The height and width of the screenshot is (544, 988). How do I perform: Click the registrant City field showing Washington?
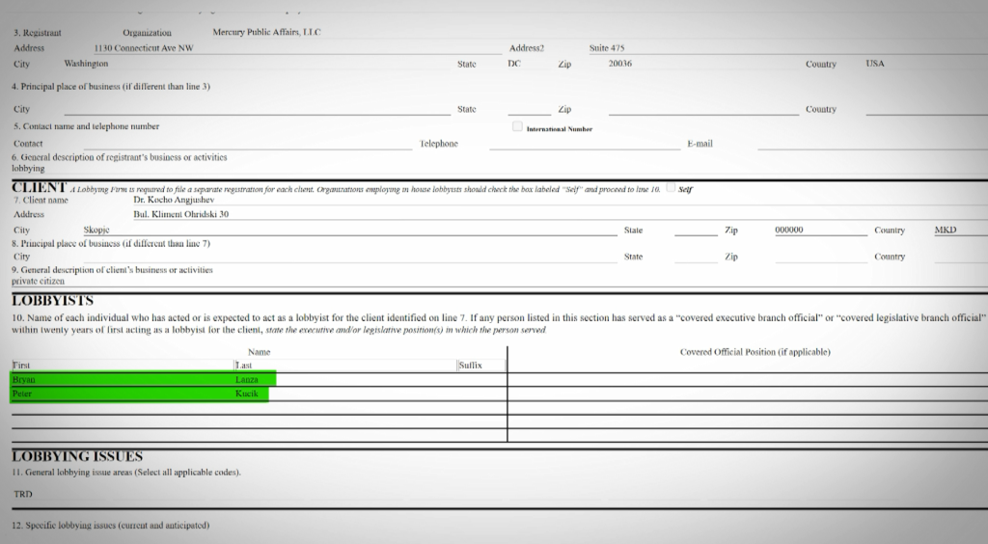(86, 64)
